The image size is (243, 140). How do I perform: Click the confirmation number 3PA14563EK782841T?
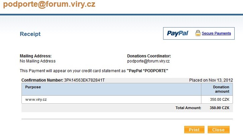point(84,80)
